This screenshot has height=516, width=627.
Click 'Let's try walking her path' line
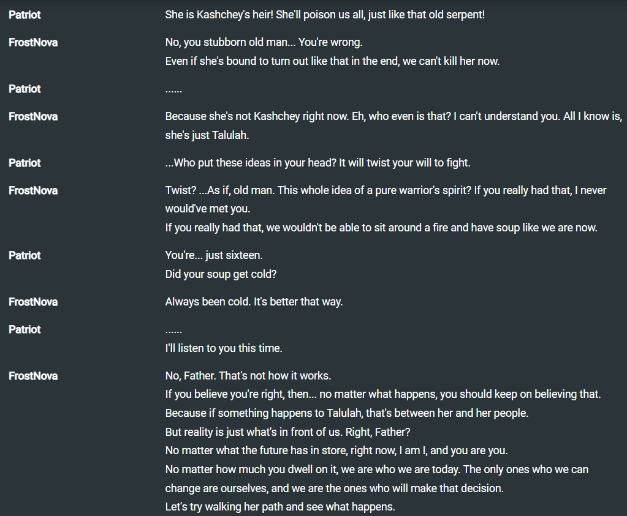tap(280, 507)
